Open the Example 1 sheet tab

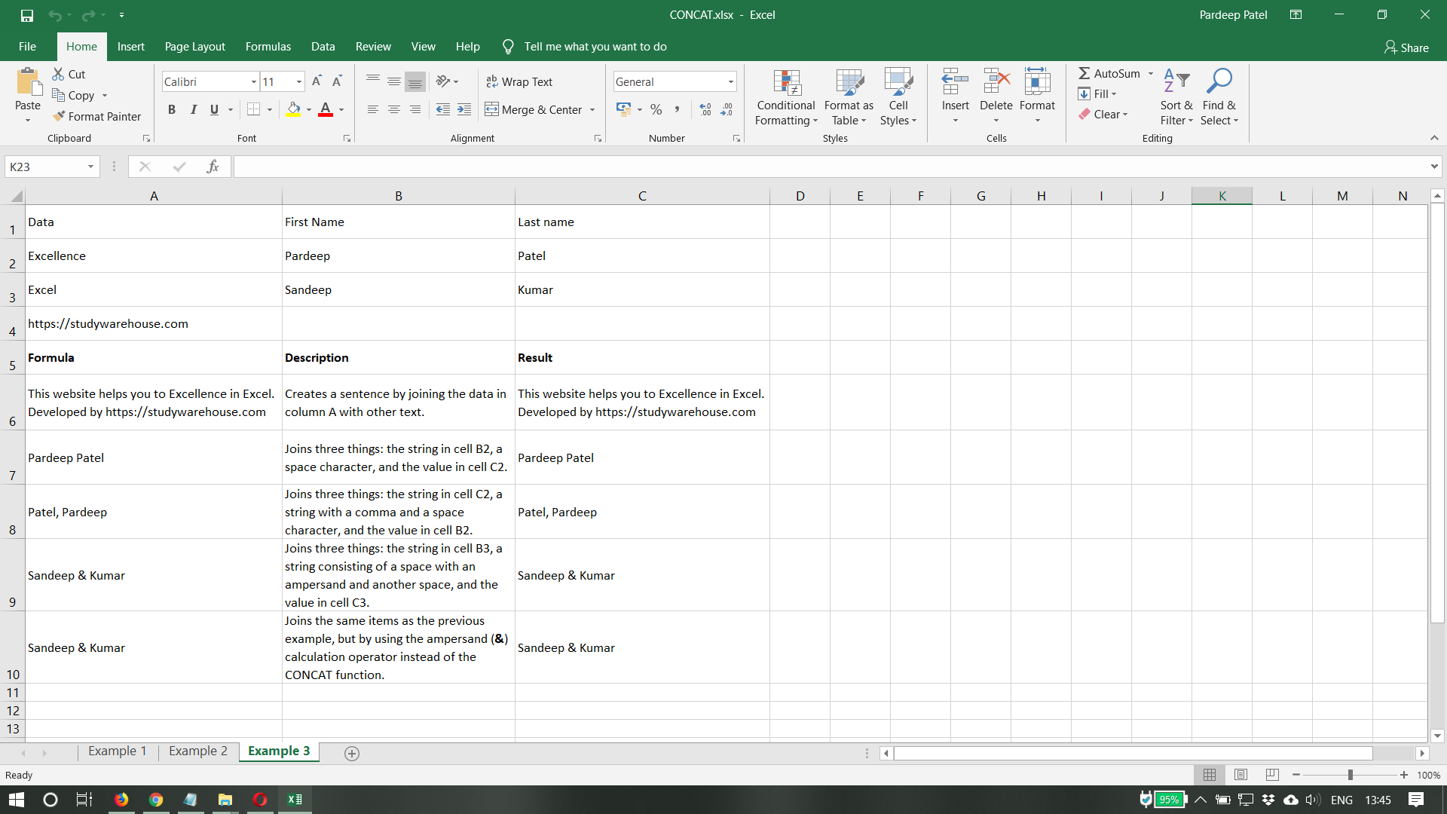(117, 751)
